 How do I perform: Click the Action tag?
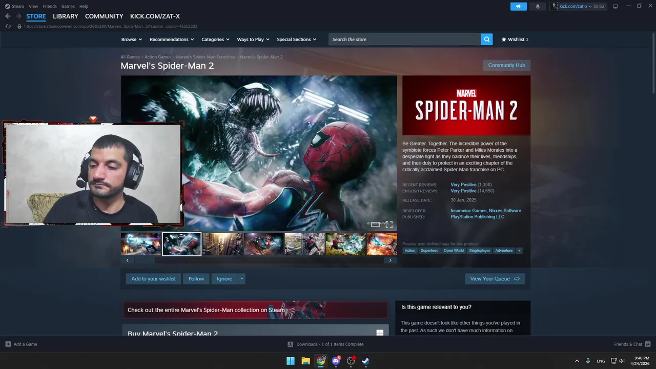point(410,251)
